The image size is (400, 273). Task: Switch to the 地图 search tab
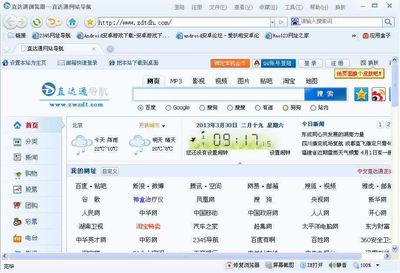coord(311,81)
